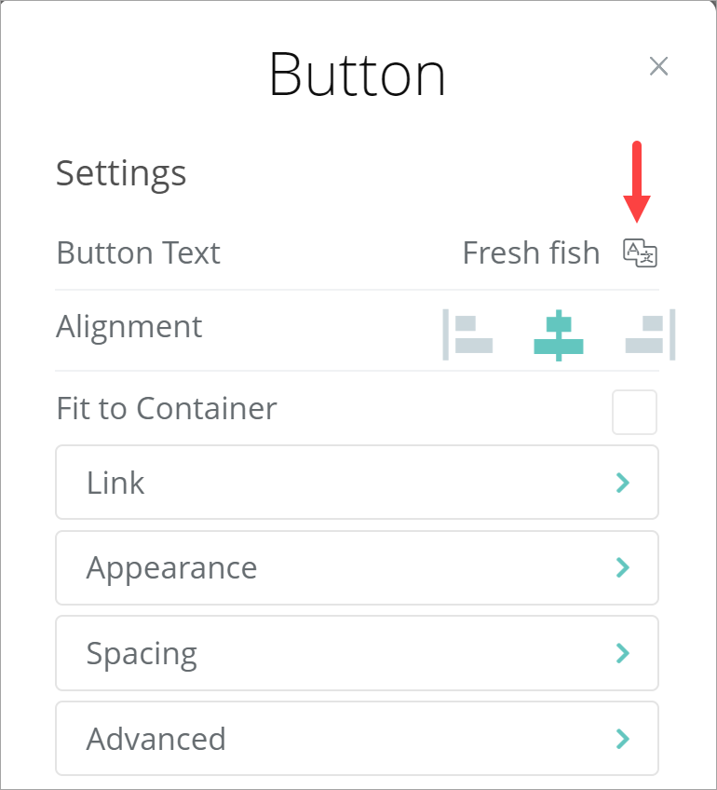
Task: Click the chevron arrow in the Link row
Action: [623, 483]
